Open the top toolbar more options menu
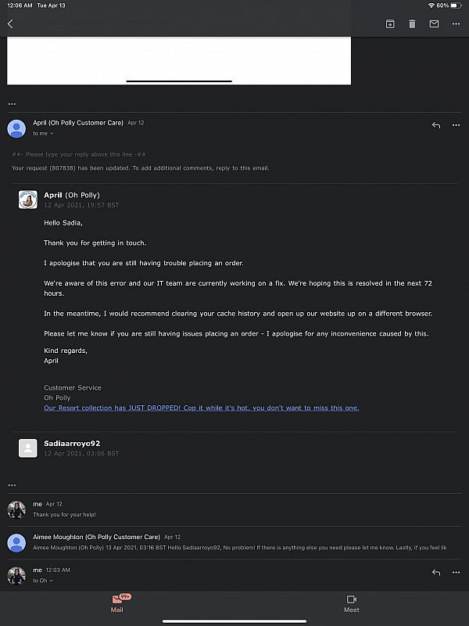Image resolution: width=469 pixels, height=626 pixels. tap(456, 24)
